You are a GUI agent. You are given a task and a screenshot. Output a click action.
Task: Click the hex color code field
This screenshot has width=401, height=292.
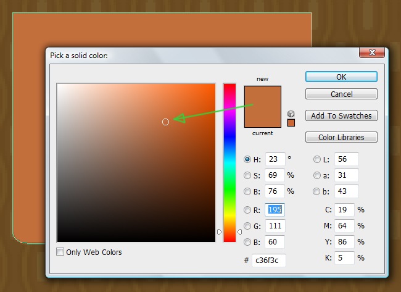click(x=268, y=261)
